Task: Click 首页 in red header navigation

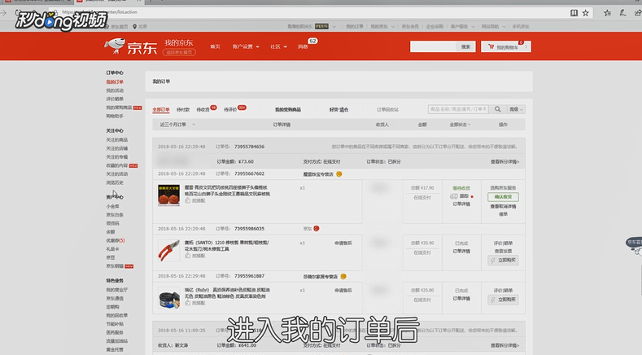Action: click(215, 46)
